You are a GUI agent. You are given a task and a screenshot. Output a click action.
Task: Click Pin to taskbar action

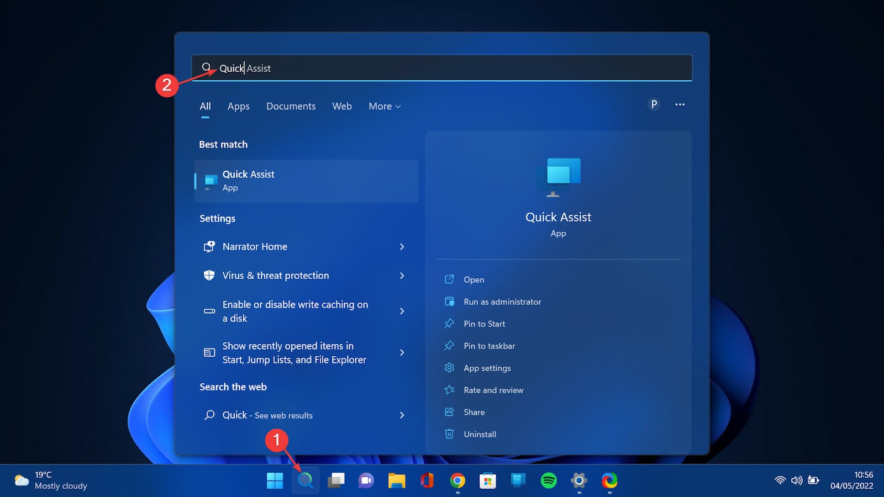pyautogui.click(x=489, y=346)
